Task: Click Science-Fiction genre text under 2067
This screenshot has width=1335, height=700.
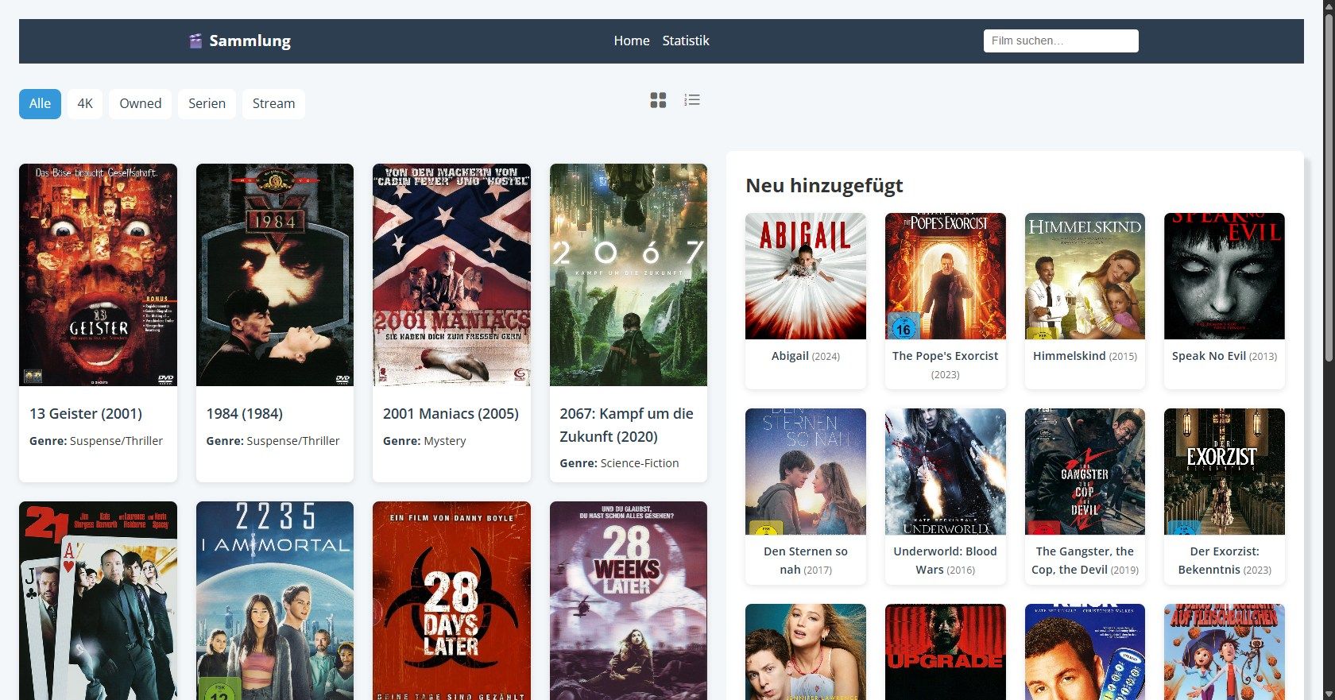Action: [640, 463]
